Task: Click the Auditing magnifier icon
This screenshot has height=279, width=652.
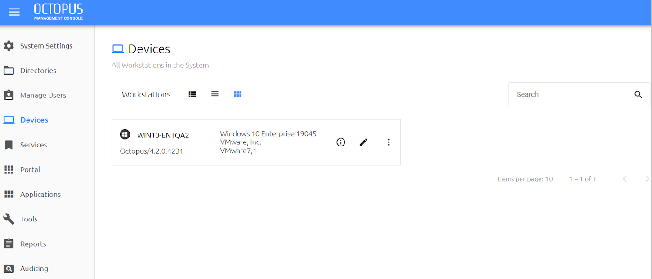Action: [9, 268]
